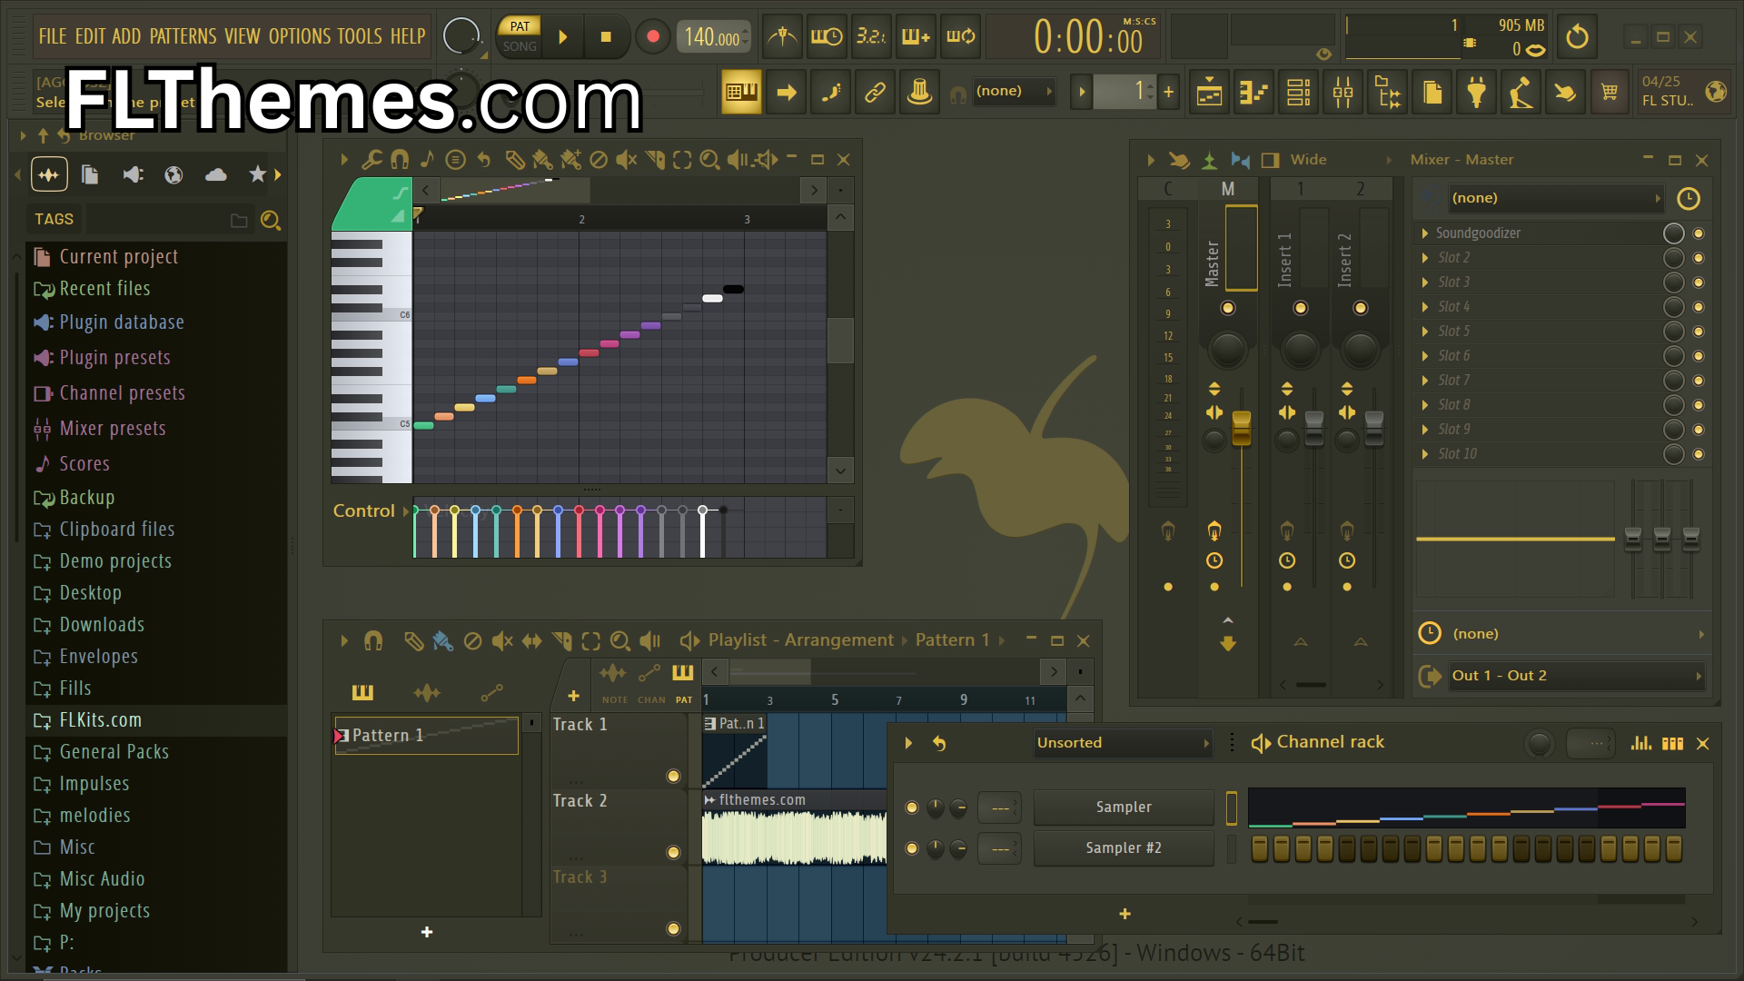Expand the Soundgoodizer slot menu arrow

(x=1425, y=233)
